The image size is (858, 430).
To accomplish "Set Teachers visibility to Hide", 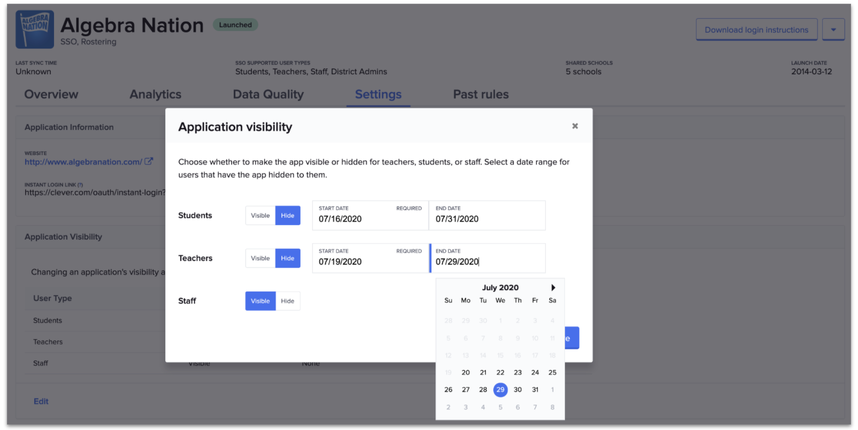I will click(288, 258).
